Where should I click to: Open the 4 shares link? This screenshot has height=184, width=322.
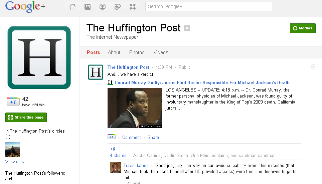click(x=118, y=156)
